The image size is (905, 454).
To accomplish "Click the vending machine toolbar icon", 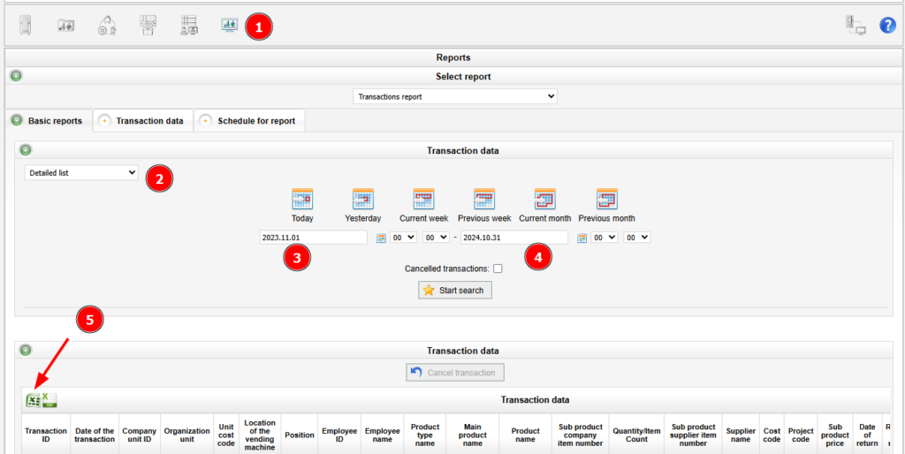I will point(25,26).
